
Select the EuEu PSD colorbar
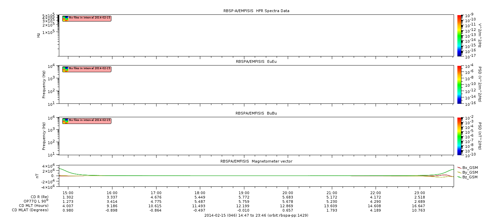pos(460,84)
